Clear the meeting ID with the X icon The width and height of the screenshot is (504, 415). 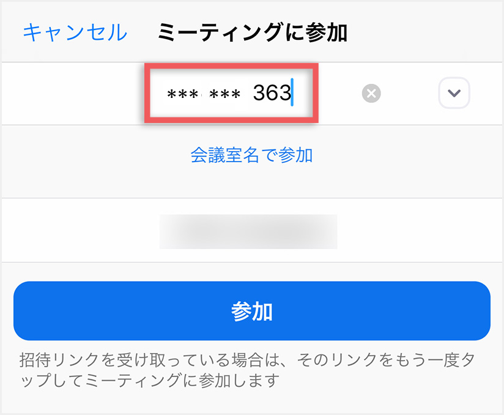tap(371, 94)
